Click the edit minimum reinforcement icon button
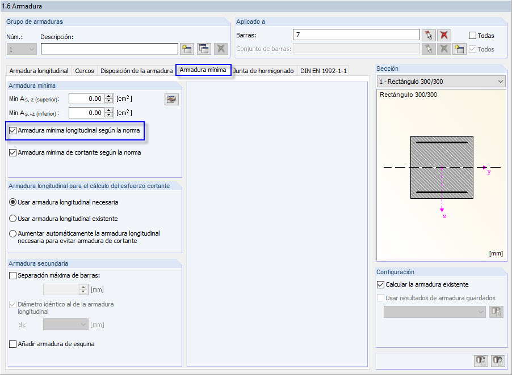This screenshot has width=512, height=375. 171,99
